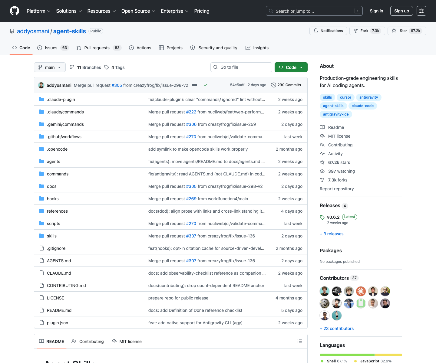Open the appearance settings icon in header
436x363 pixels.
421,11
